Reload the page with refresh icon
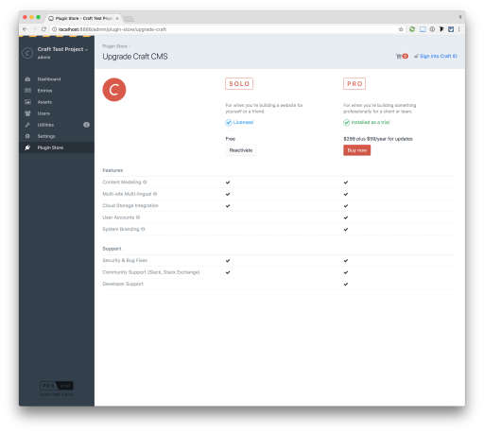 pos(43,29)
